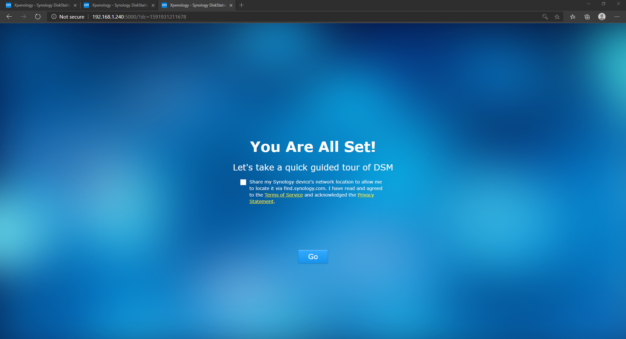Click the address bar URL
The image size is (626, 339).
(x=139, y=17)
